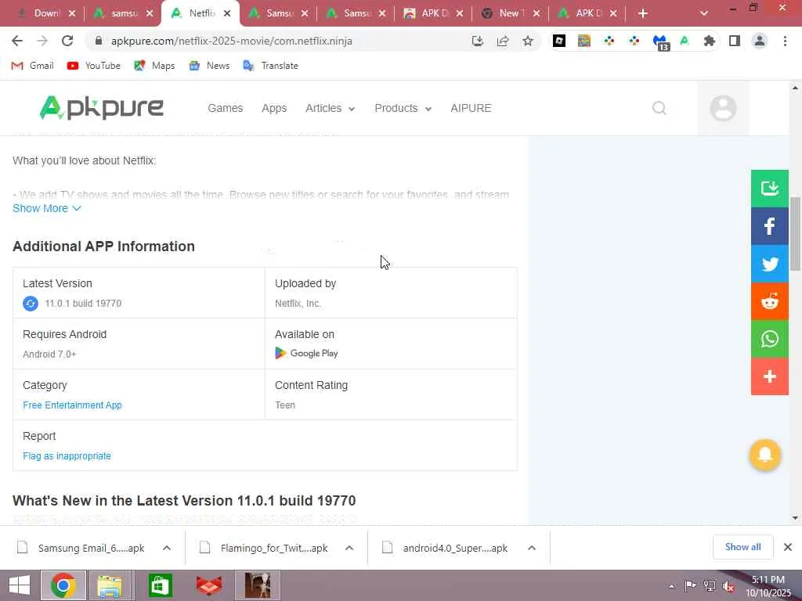Click the Show all downloads button
Screen dimensions: 802x601
pyautogui.click(x=742, y=547)
